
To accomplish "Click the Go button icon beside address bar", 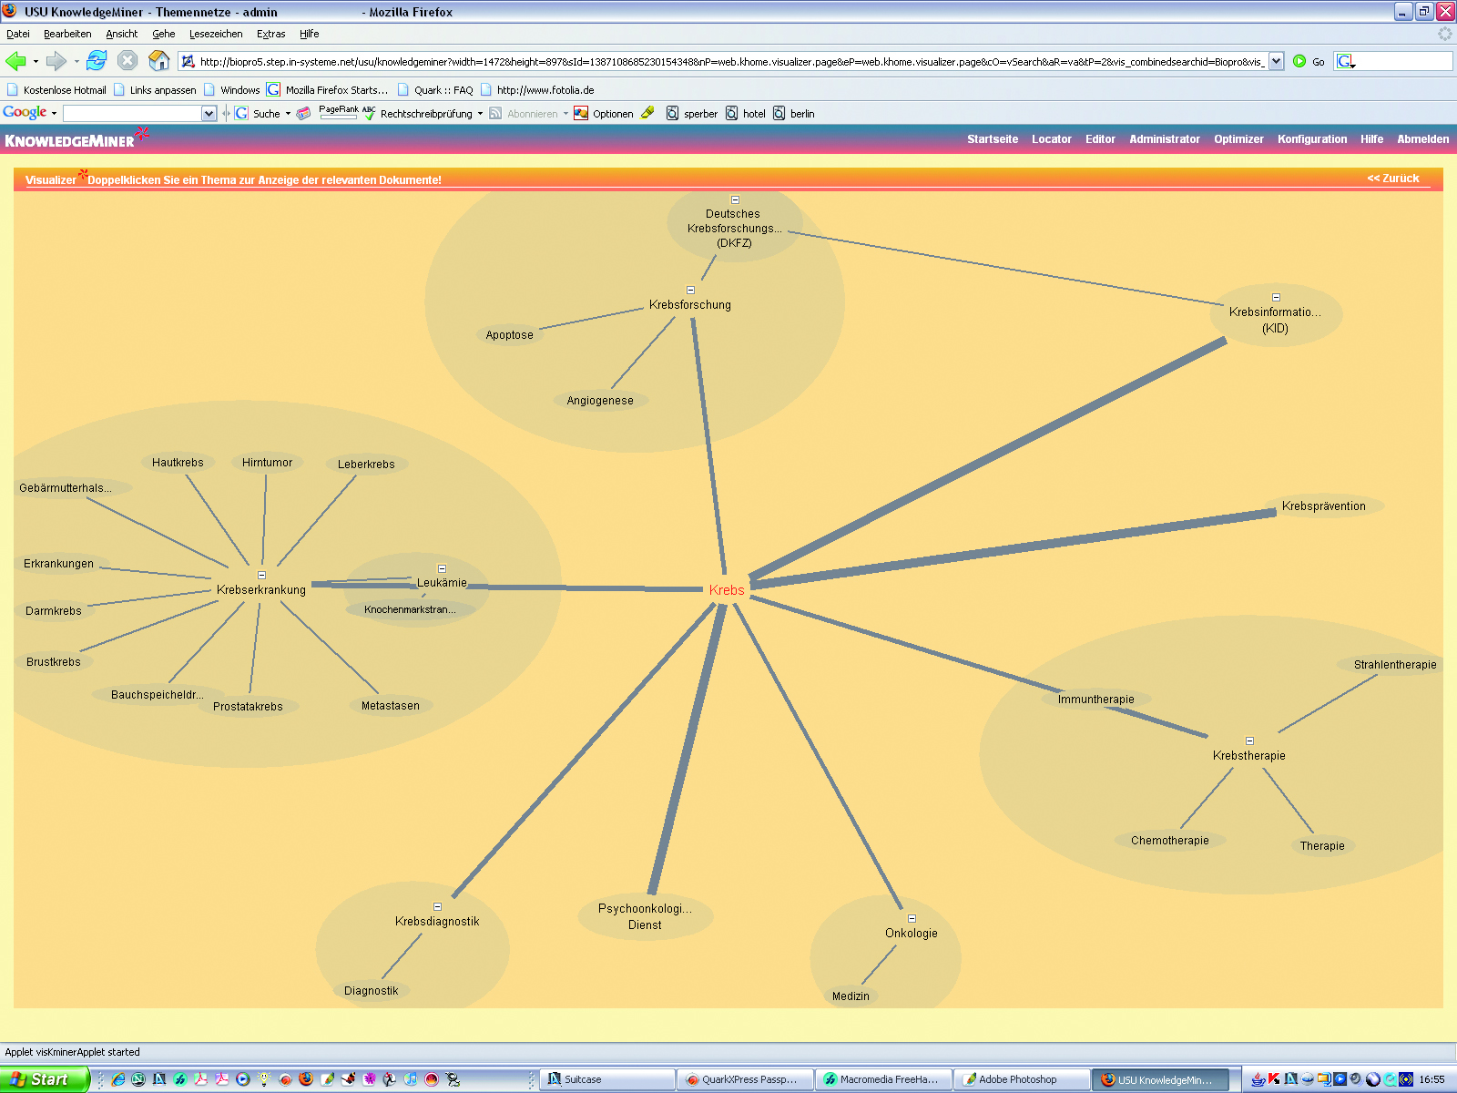I will [1299, 61].
